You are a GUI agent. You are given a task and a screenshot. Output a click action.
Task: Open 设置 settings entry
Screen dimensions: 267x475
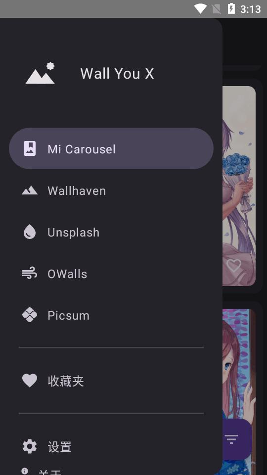coord(111,446)
